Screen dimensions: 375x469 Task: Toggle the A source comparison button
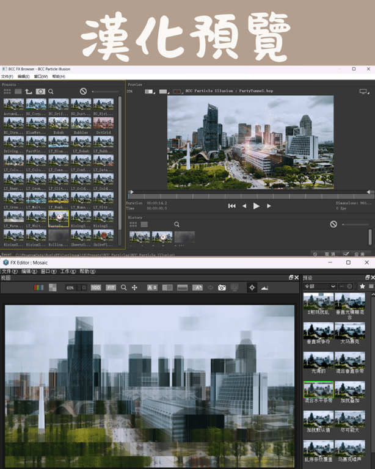pos(197,288)
